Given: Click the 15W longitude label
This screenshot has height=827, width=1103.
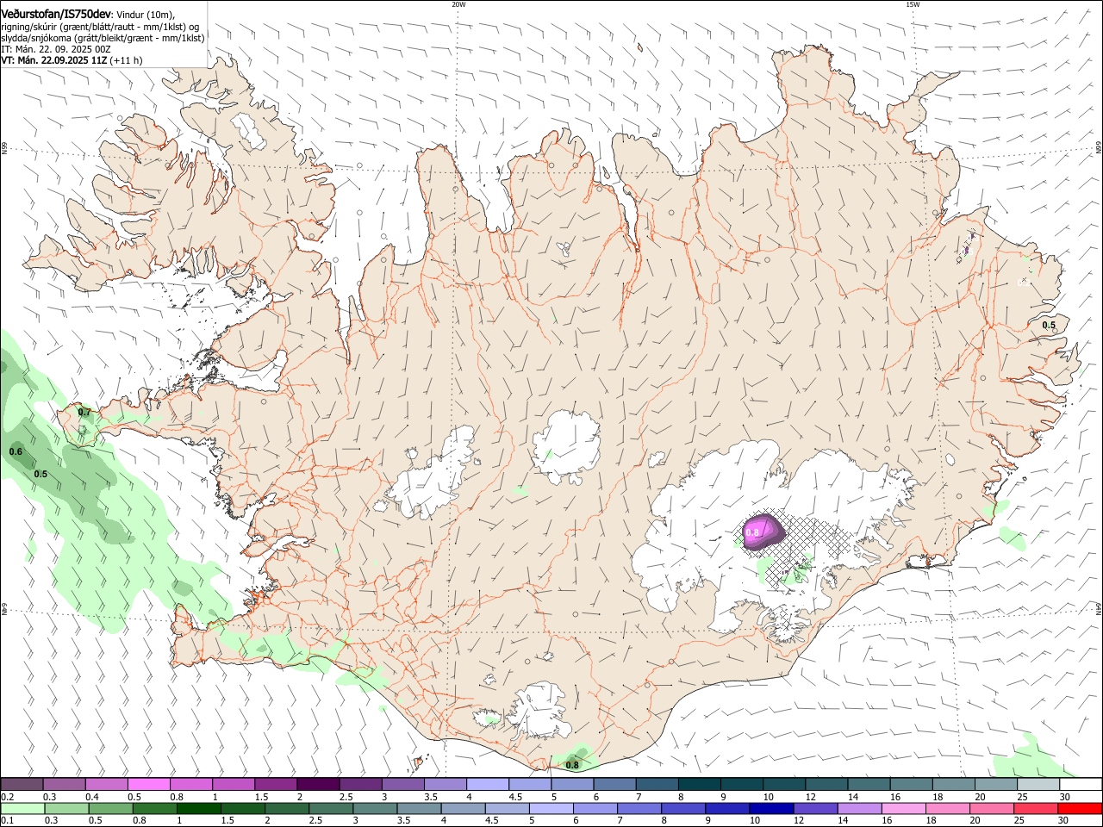Looking at the screenshot, I should (x=913, y=4).
